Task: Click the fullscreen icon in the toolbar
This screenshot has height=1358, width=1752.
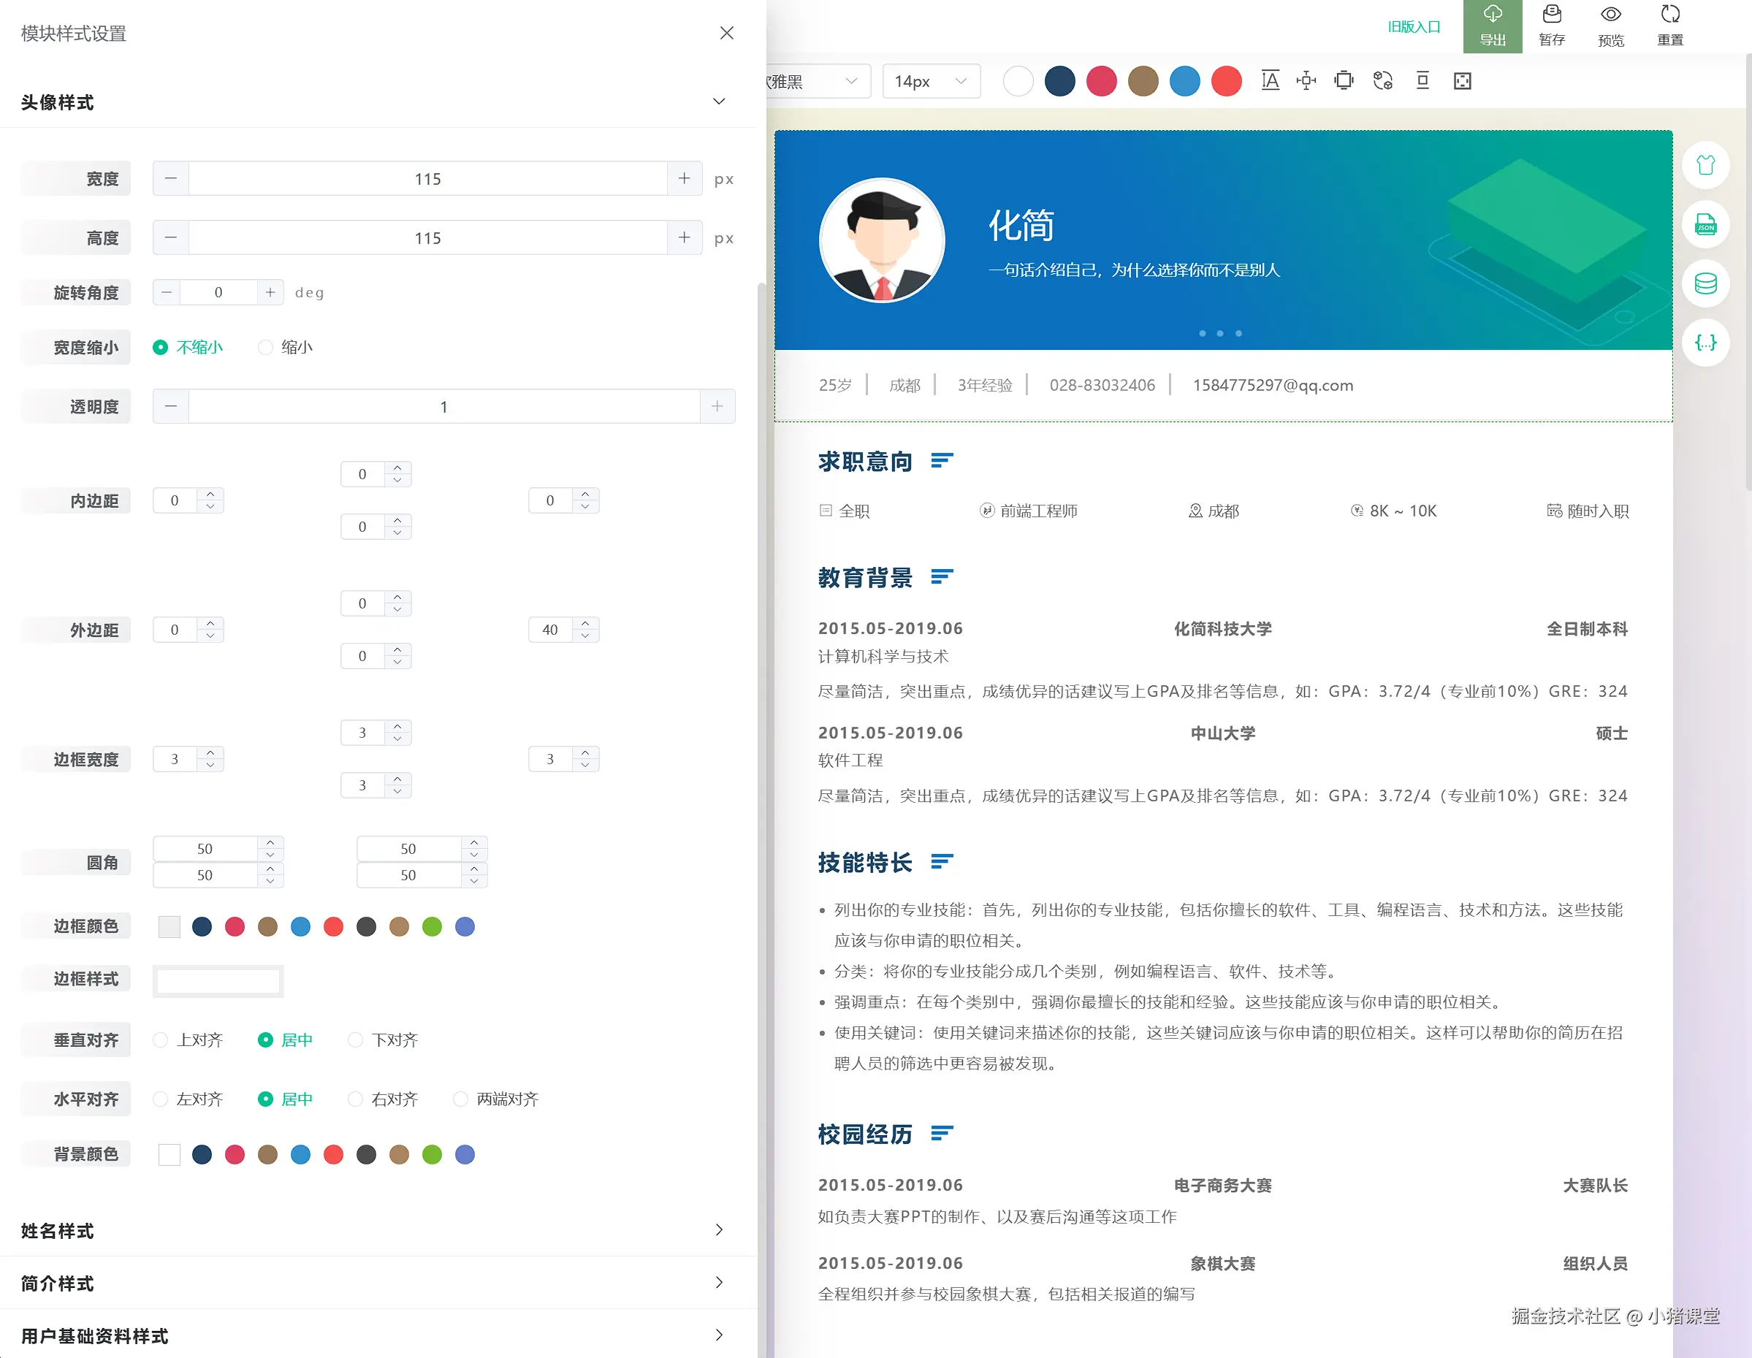Action: point(1462,80)
